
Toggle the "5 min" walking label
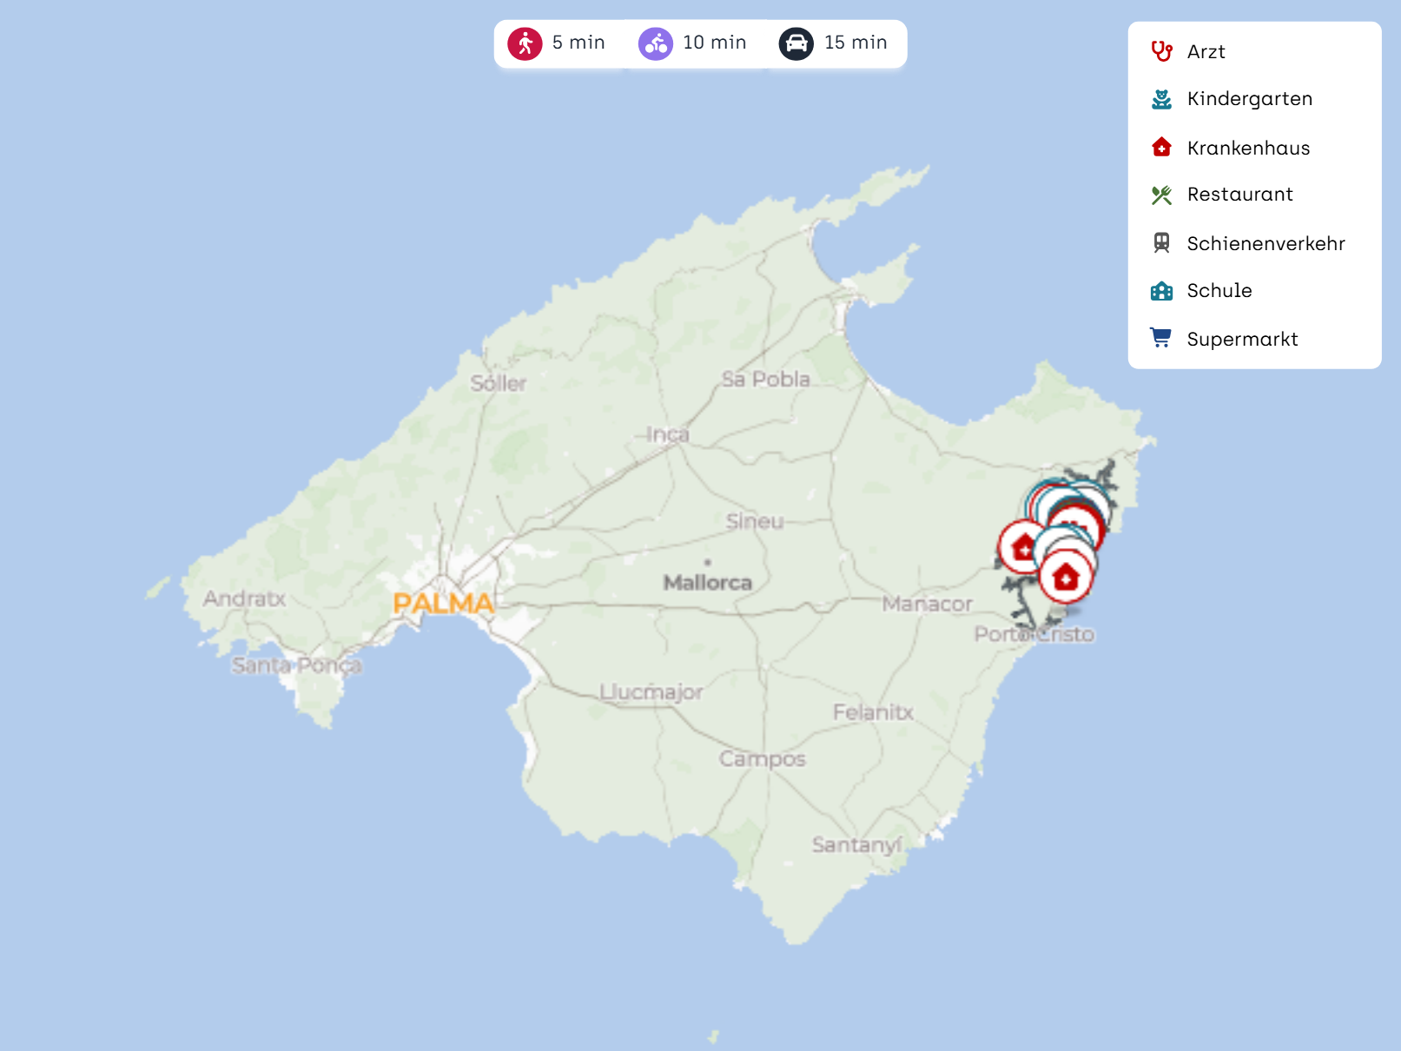point(578,43)
